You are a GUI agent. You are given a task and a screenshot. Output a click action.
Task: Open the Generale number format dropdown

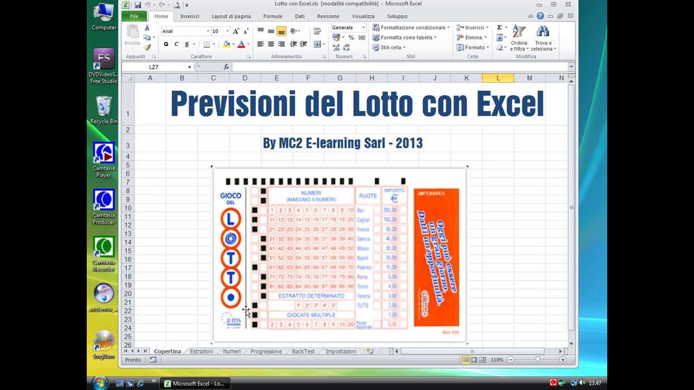point(363,28)
